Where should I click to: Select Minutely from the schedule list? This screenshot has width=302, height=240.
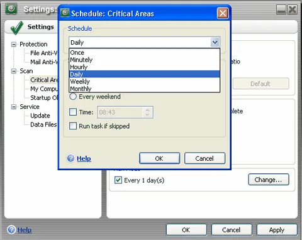(x=145, y=60)
